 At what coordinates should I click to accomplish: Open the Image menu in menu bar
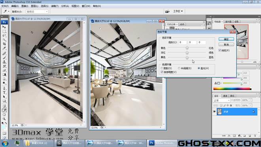point(25,6)
